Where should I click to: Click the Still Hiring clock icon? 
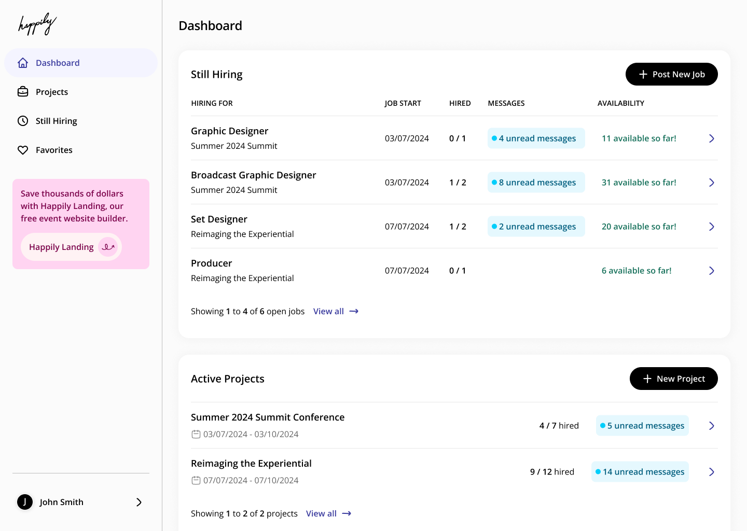pyautogui.click(x=23, y=121)
